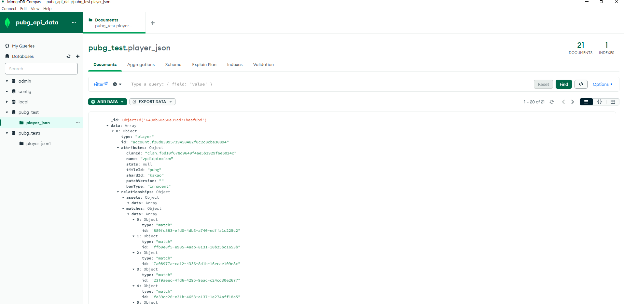
Task: Switch to table view of documents
Action: [x=613, y=102]
